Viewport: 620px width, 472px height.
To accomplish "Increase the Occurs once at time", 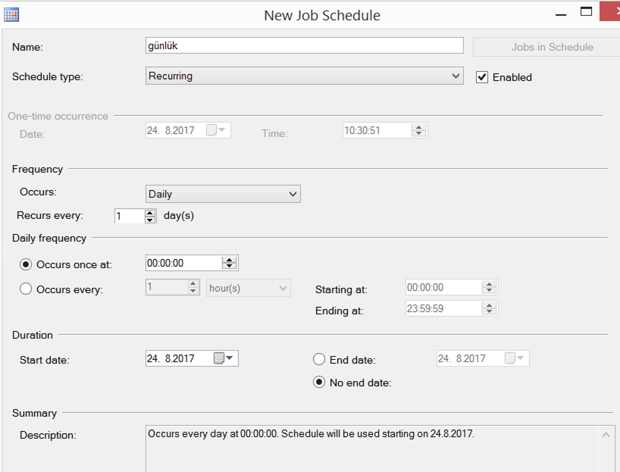I will point(229,260).
